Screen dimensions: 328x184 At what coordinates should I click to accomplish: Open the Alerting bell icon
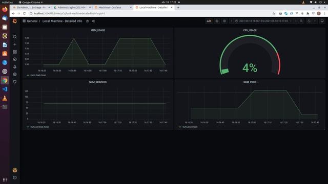pos(15,67)
